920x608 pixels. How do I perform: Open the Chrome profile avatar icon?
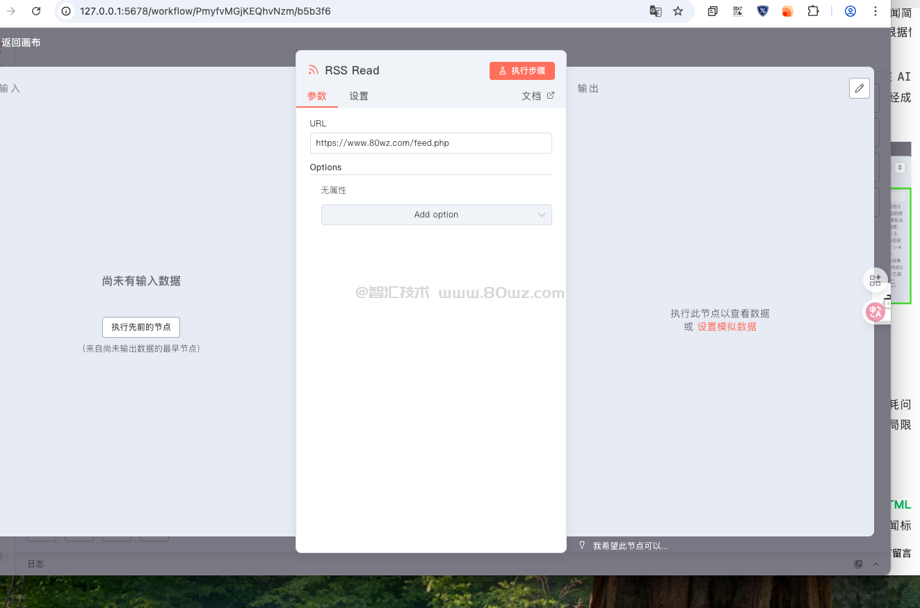point(850,11)
